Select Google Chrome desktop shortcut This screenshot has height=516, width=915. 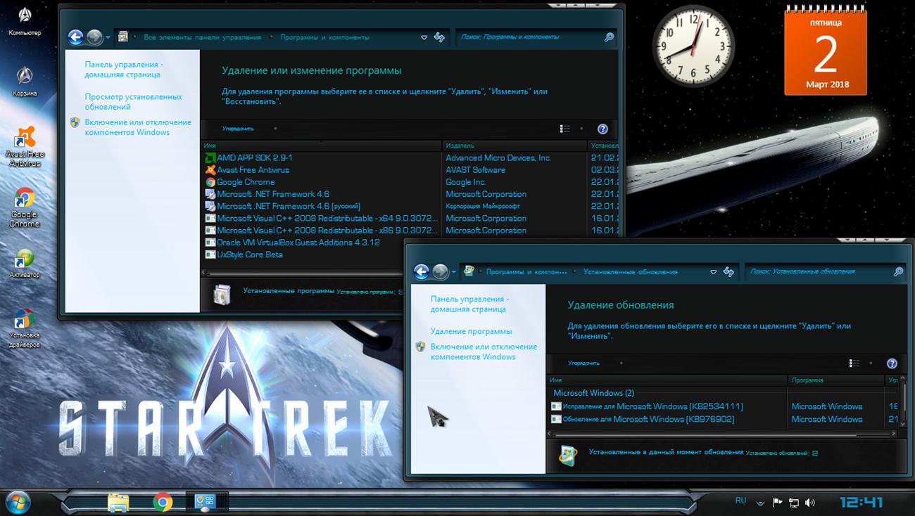click(x=25, y=208)
